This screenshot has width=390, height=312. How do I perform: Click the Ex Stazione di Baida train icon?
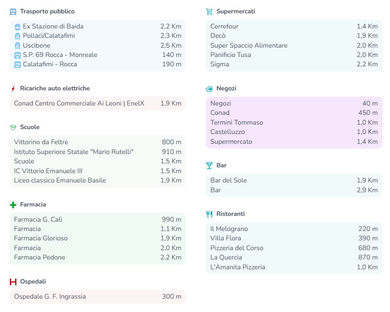(x=17, y=27)
